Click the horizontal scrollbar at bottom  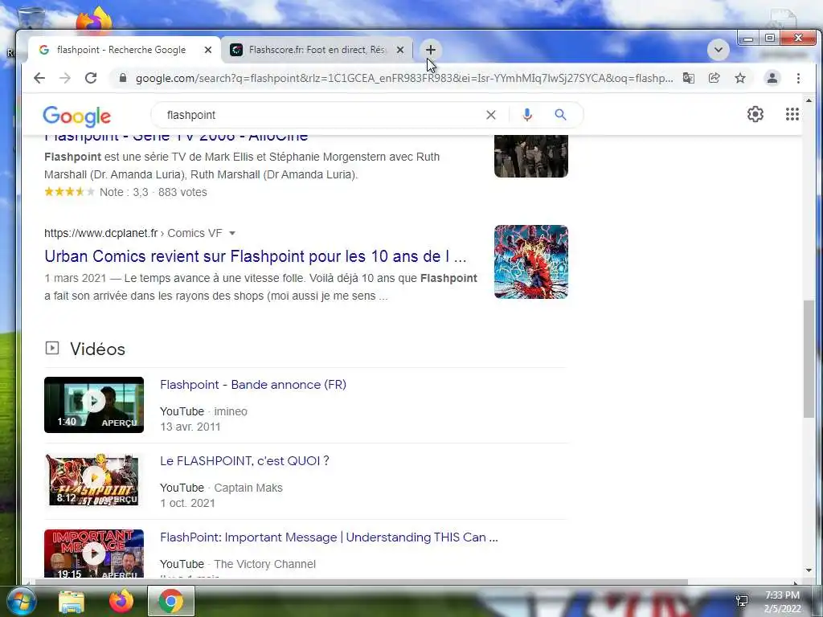point(361,582)
